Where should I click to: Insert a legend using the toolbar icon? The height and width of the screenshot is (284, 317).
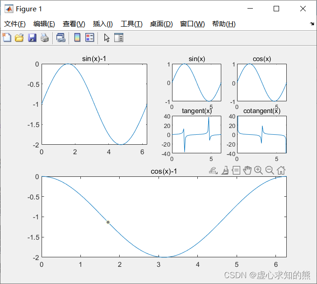coord(90,38)
